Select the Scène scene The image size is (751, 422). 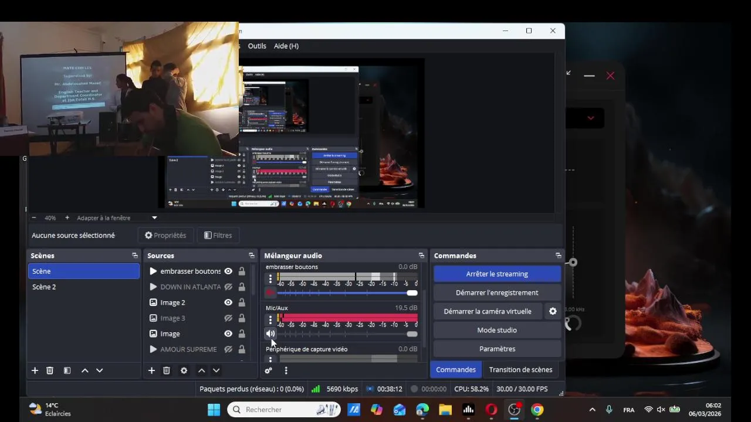pyautogui.click(x=84, y=271)
